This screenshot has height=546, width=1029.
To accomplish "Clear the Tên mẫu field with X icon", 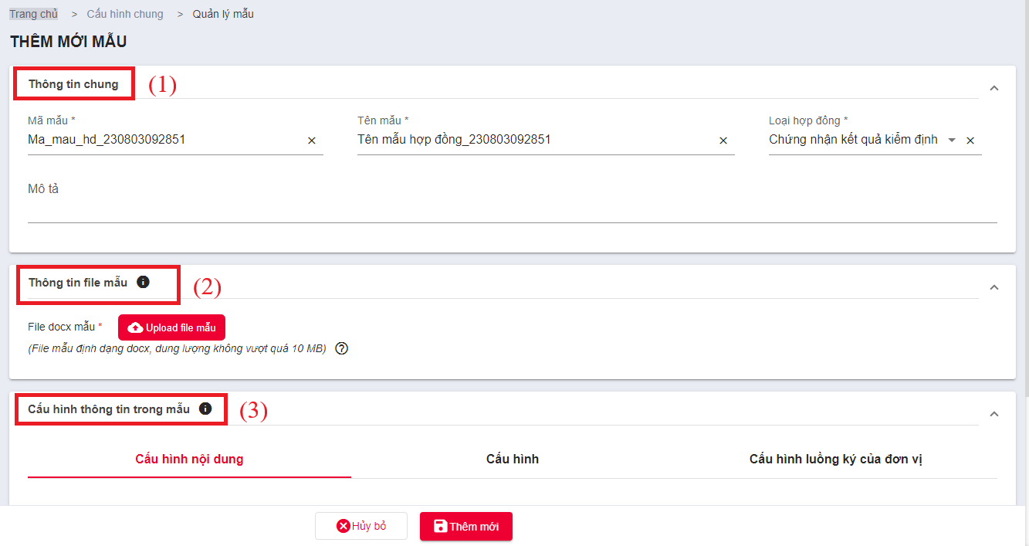I will pos(723,141).
